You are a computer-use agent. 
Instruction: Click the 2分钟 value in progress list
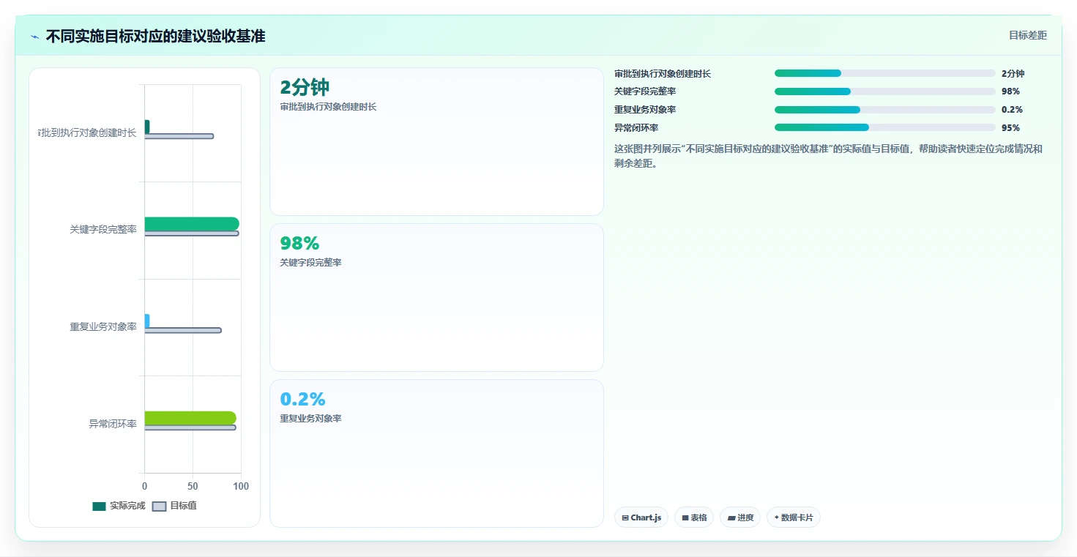click(x=1013, y=74)
